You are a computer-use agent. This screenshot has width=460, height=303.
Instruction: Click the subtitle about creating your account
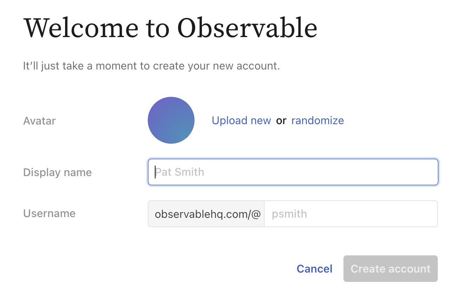[151, 66]
